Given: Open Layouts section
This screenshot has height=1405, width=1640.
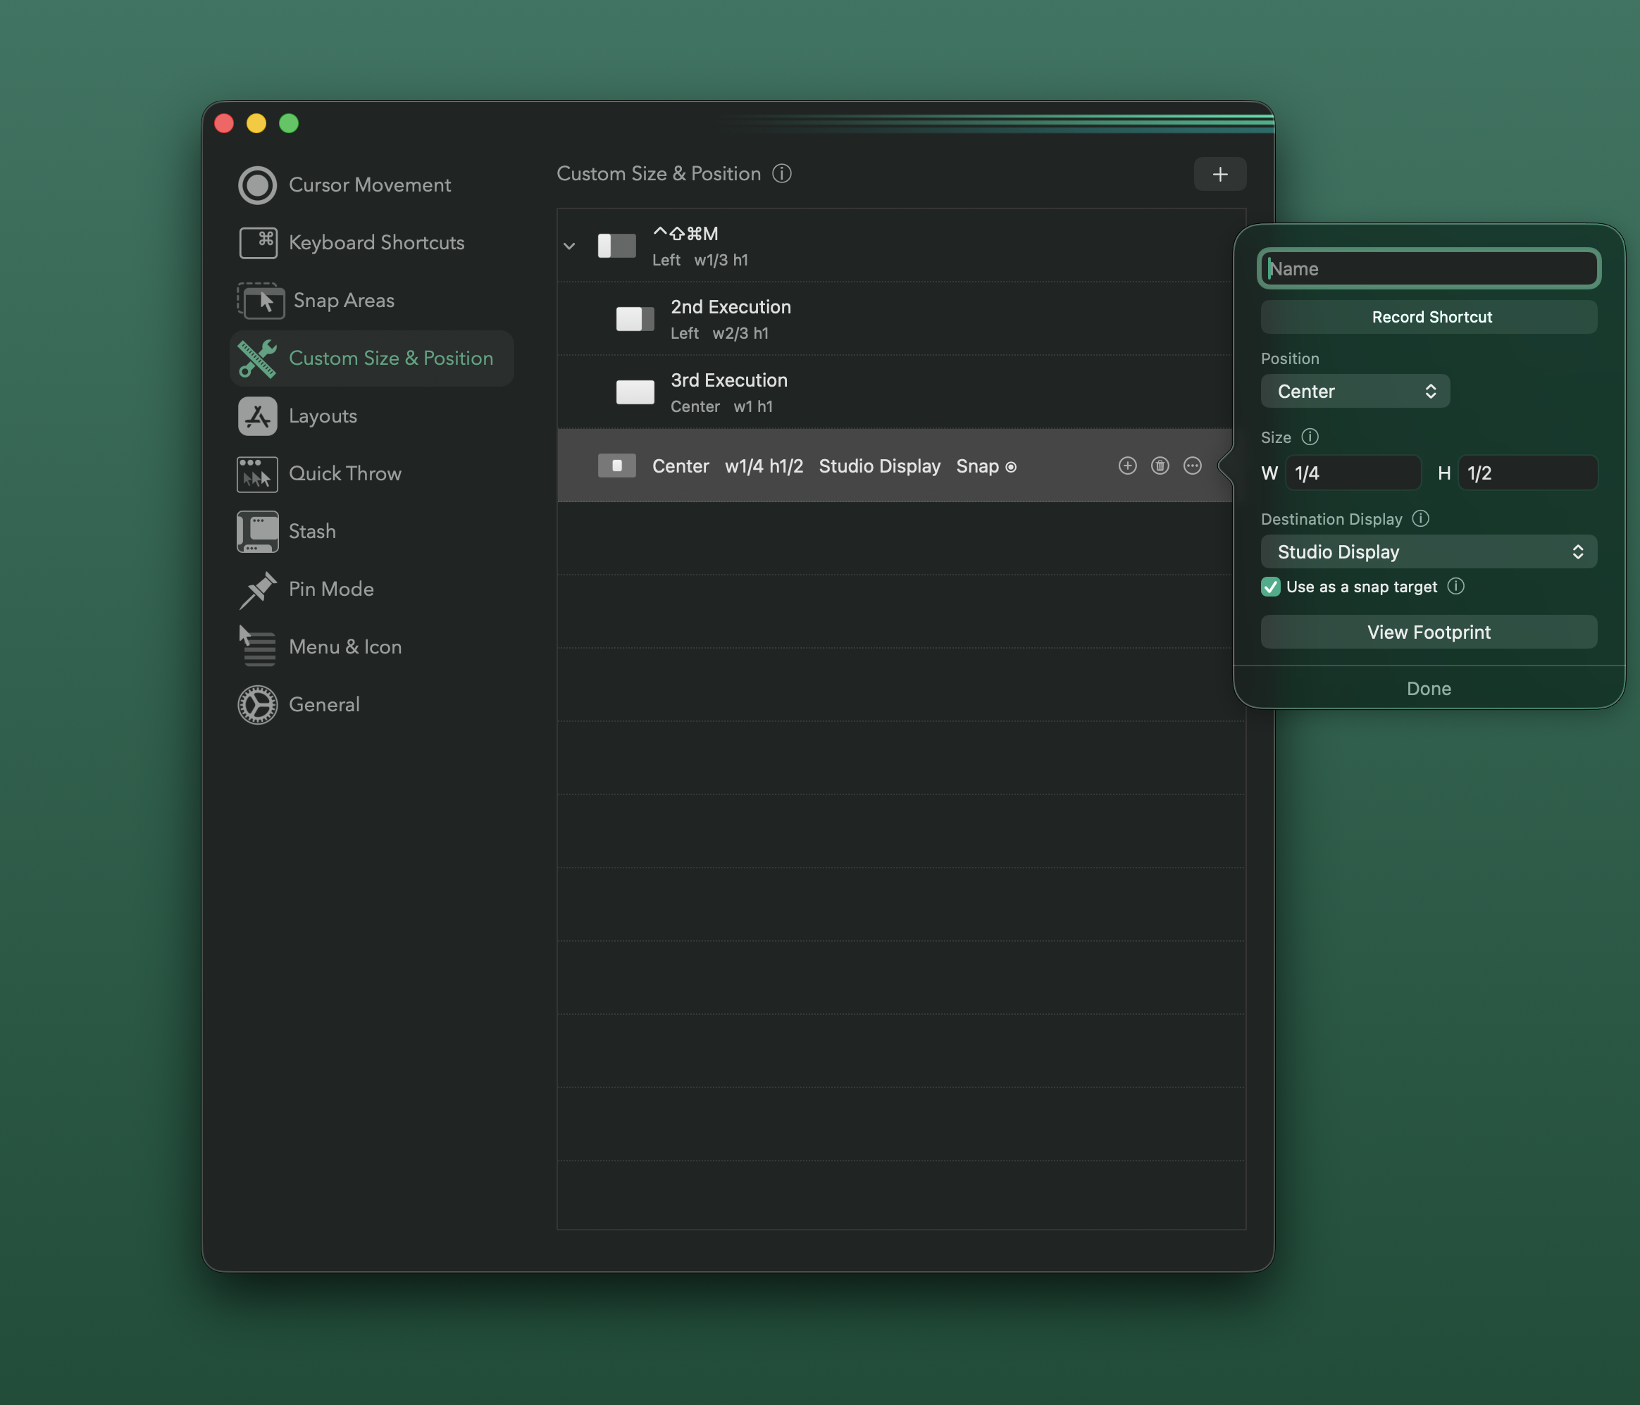Looking at the screenshot, I should (x=297, y=416).
